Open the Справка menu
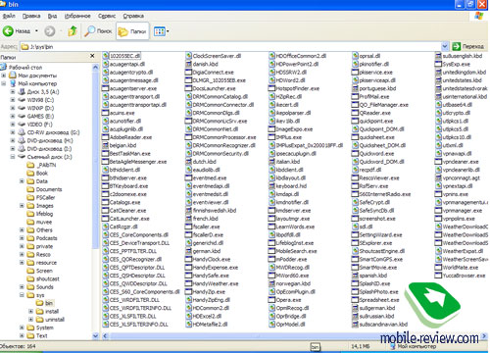490x353 pixels. click(x=133, y=16)
